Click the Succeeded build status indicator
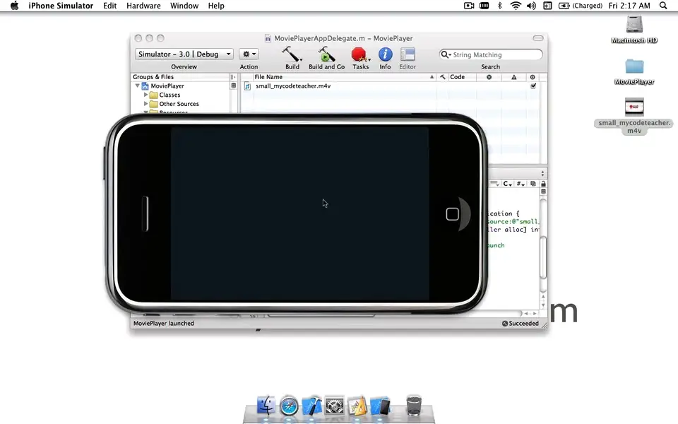This screenshot has height=424, width=678. coord(521,323)
